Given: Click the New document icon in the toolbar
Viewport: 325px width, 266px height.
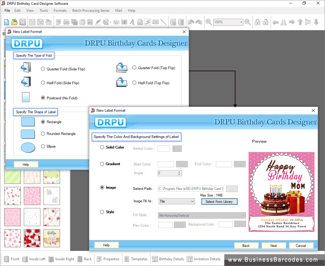Looking at the screenshot, I should pos(7,22).
